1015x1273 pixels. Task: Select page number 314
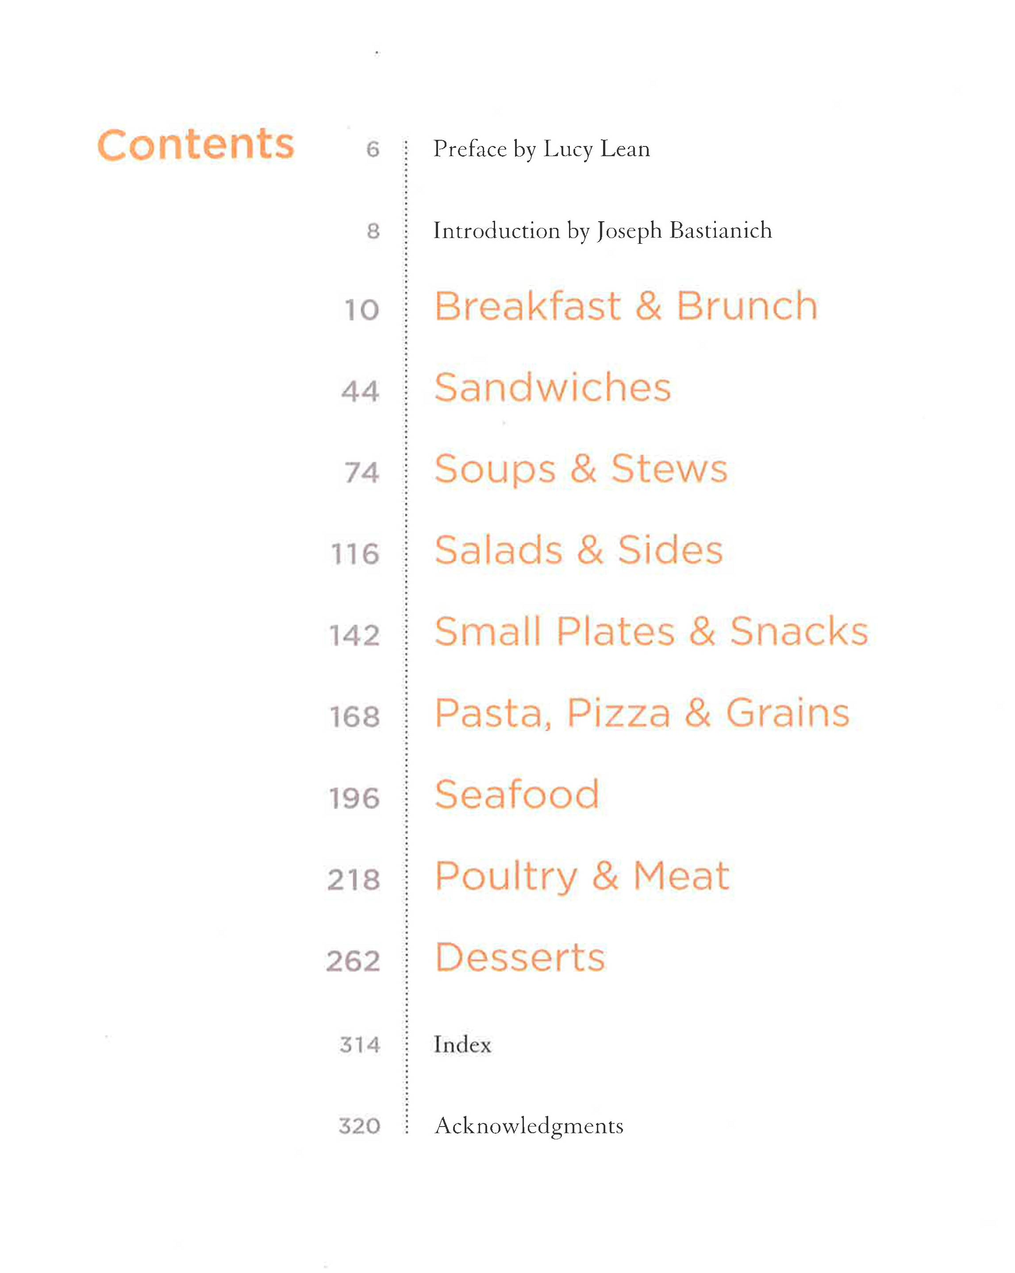tap(360, 1045)
